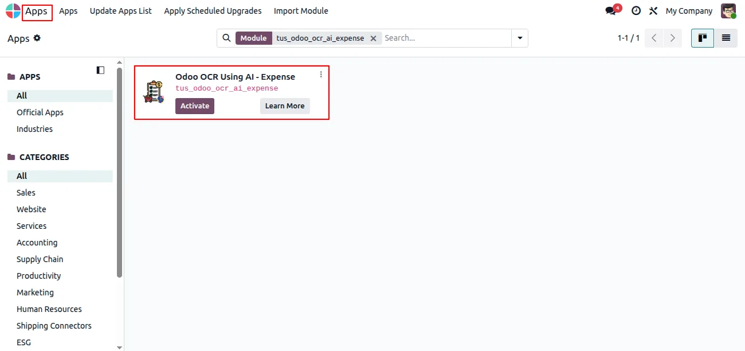The width and height of the screenshot is (745, 351).
Task: Open My Company switcher
Action: [689, 11]
